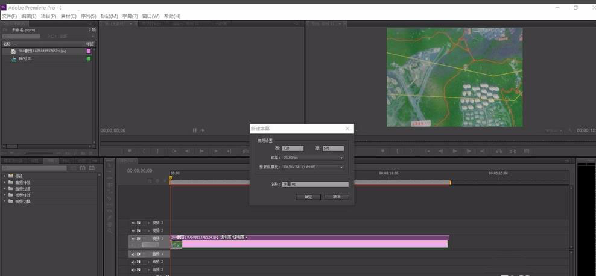Viewport: 596px width, 276px height.
Task: Open the 窗口(W) menu
Action: pyautogui.click(x=151, y=16)
